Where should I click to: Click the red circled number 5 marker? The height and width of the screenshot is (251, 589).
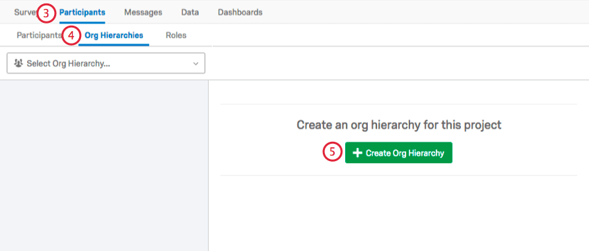click(333, 153)
